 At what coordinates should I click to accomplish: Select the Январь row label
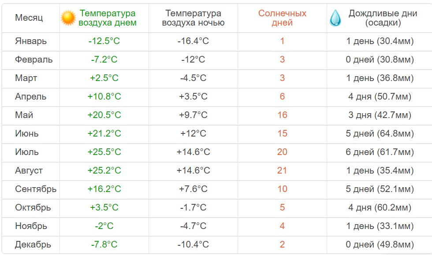click(x=30, y=41)
